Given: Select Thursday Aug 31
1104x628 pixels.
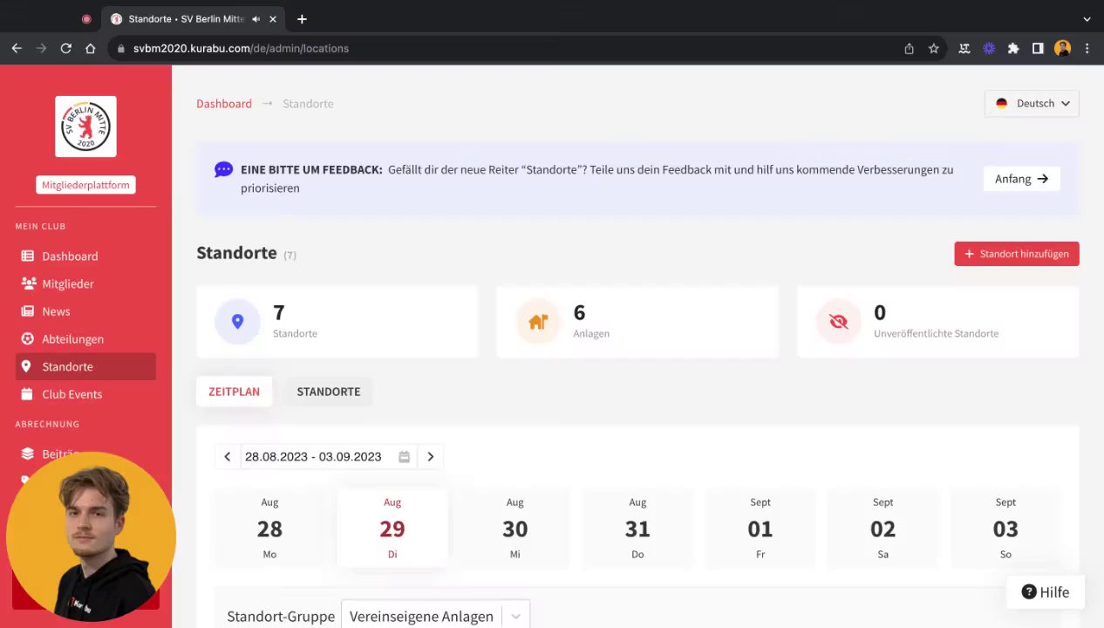Looking at the screenshot, I should (x=637, y=528).
